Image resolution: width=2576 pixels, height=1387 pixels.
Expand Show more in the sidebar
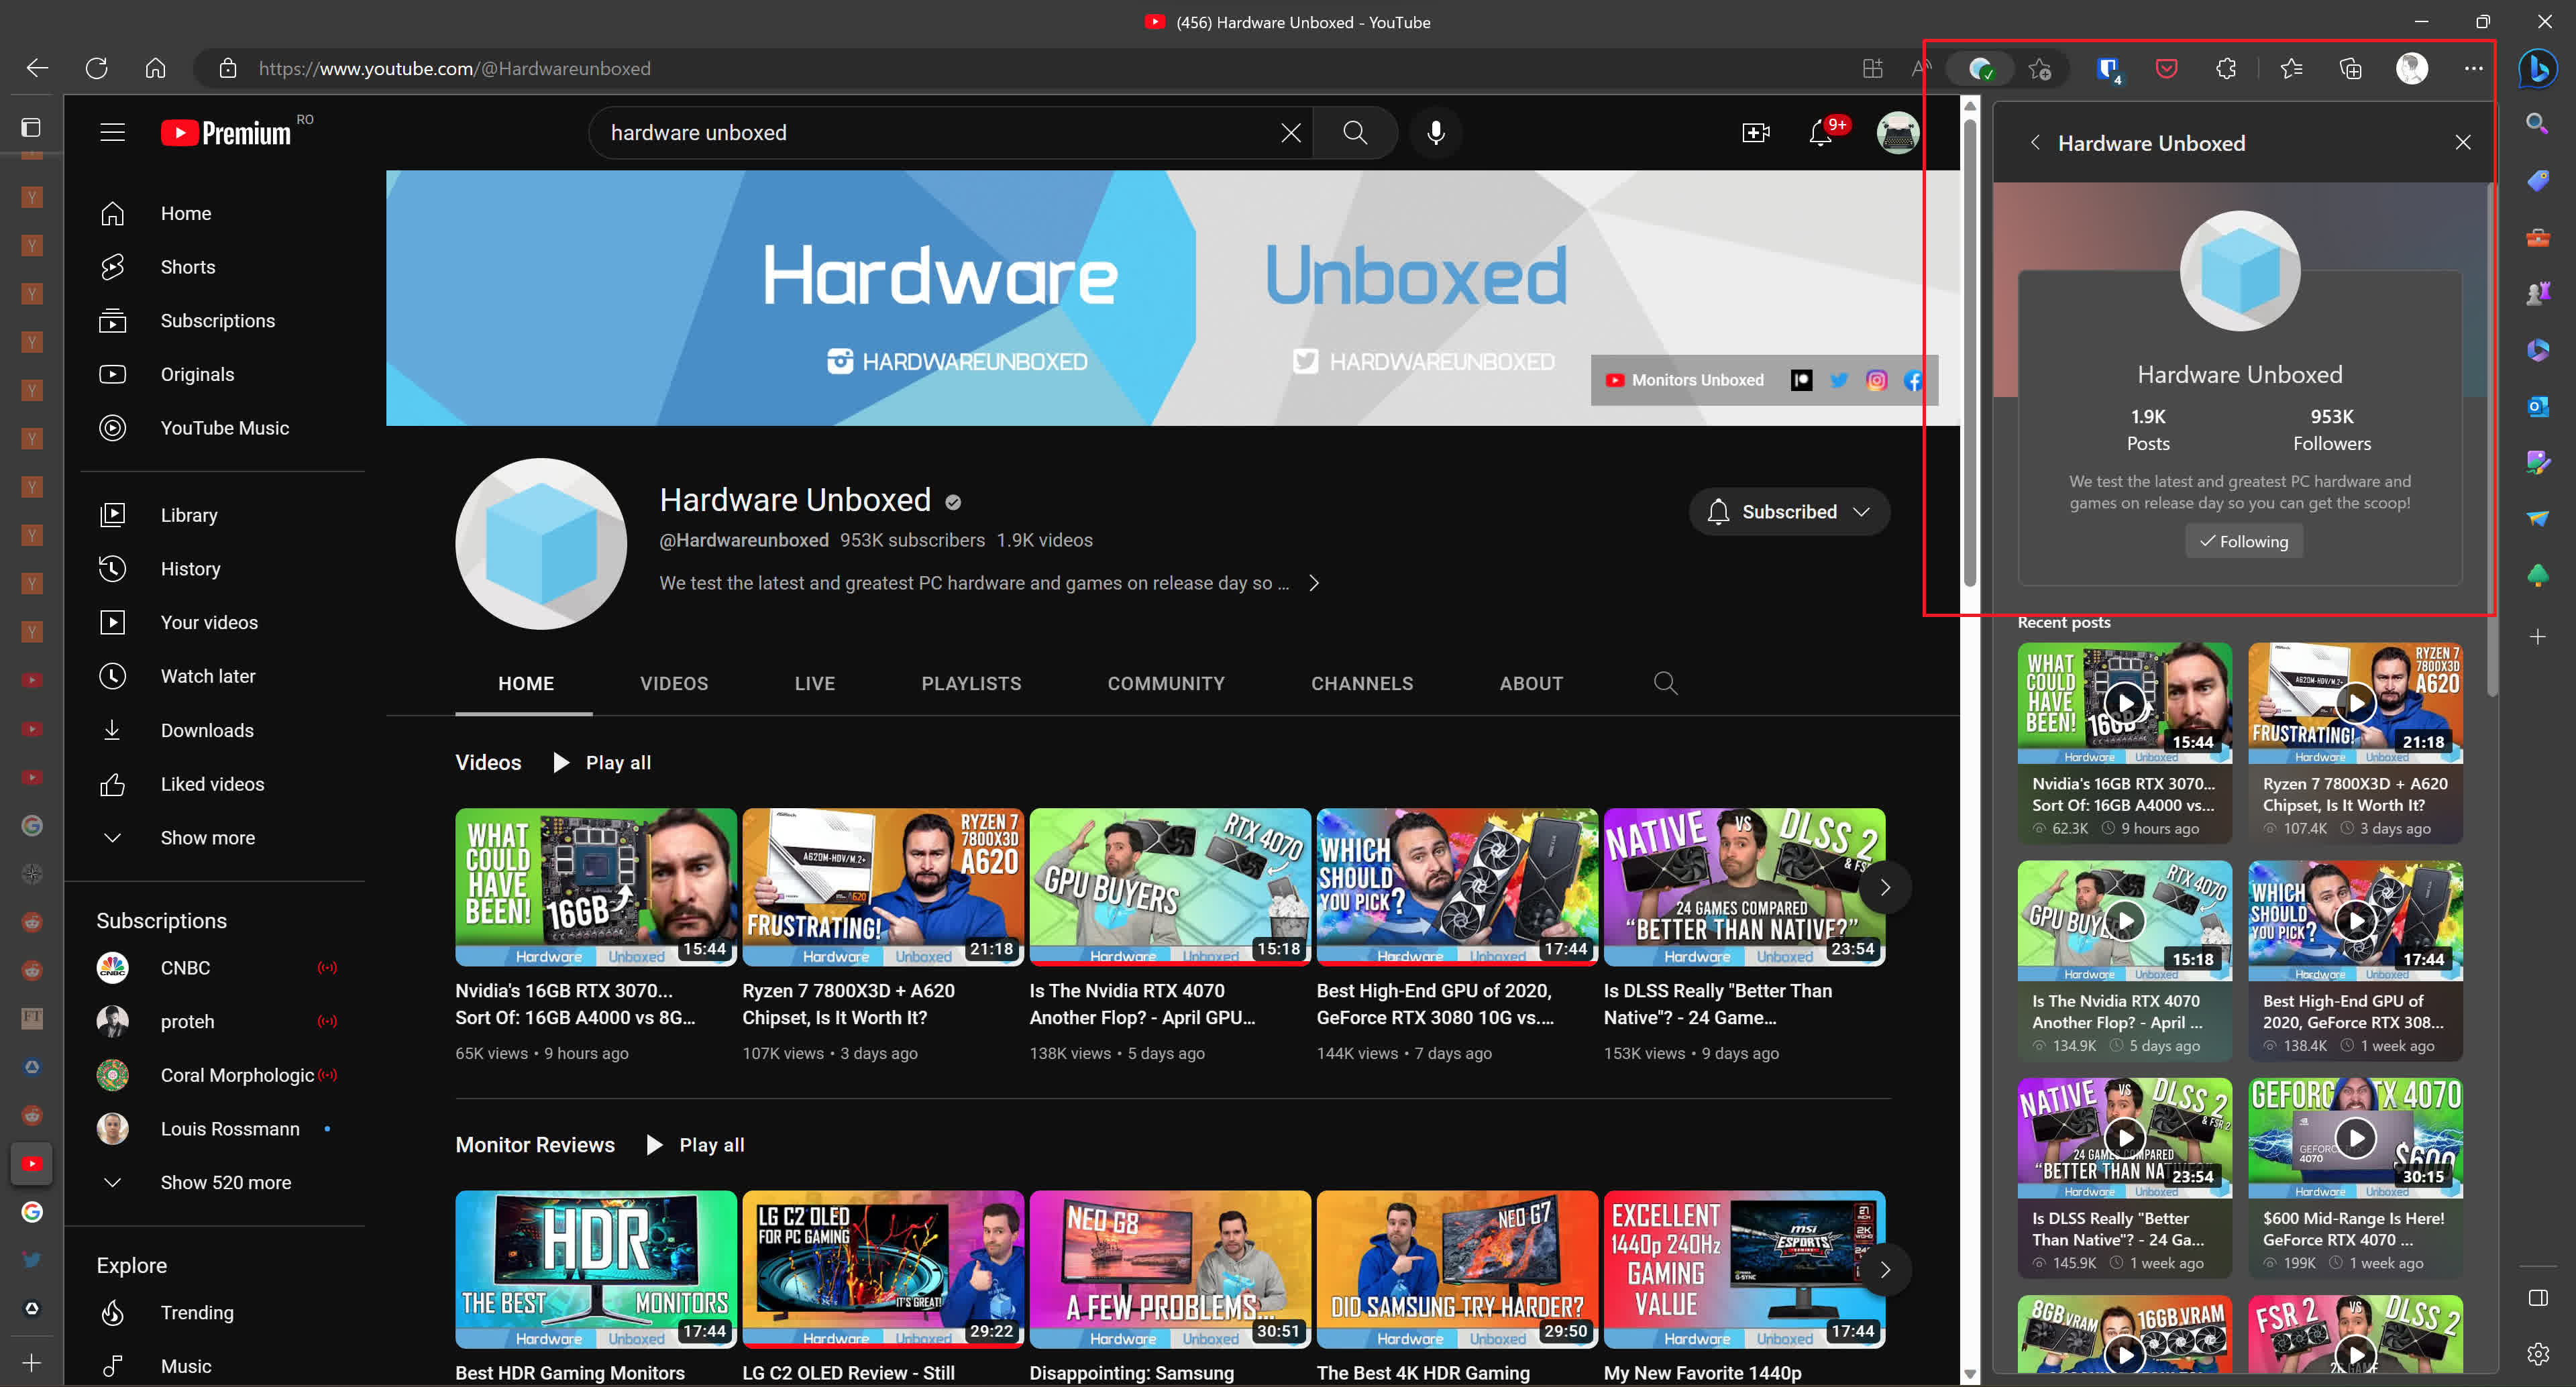tap(207, 838)
